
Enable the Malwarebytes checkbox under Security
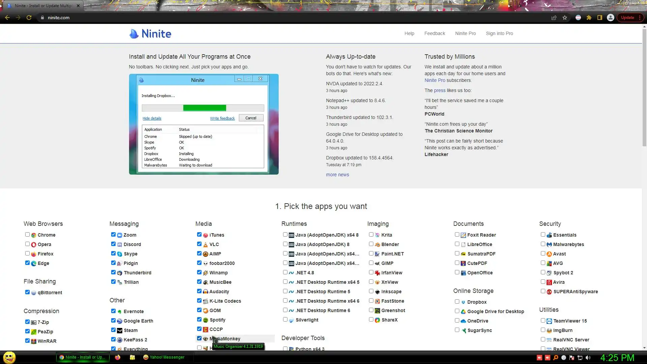pyautogui.click(x=543, y=244)
